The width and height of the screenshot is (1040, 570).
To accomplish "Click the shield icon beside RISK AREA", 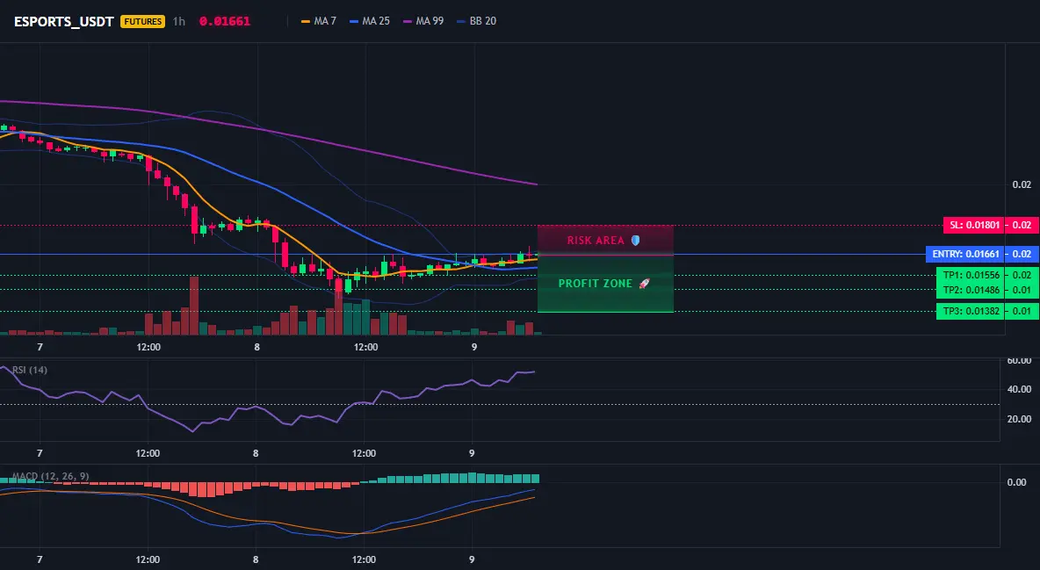I will click(x=635, y=241).
